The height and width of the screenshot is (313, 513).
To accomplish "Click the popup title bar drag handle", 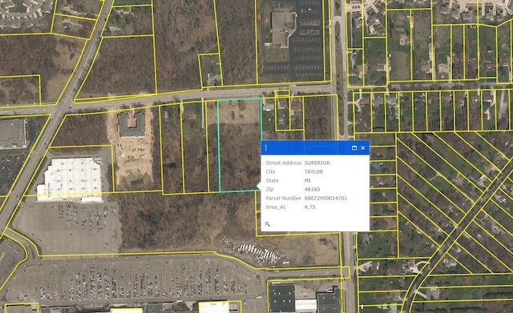I will pos(266,148).
